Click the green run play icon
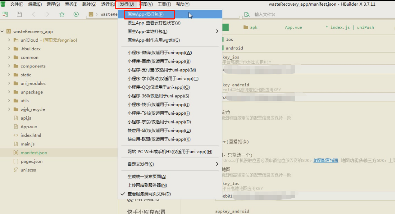Screen dimensions: 395x214 [76, 14]
